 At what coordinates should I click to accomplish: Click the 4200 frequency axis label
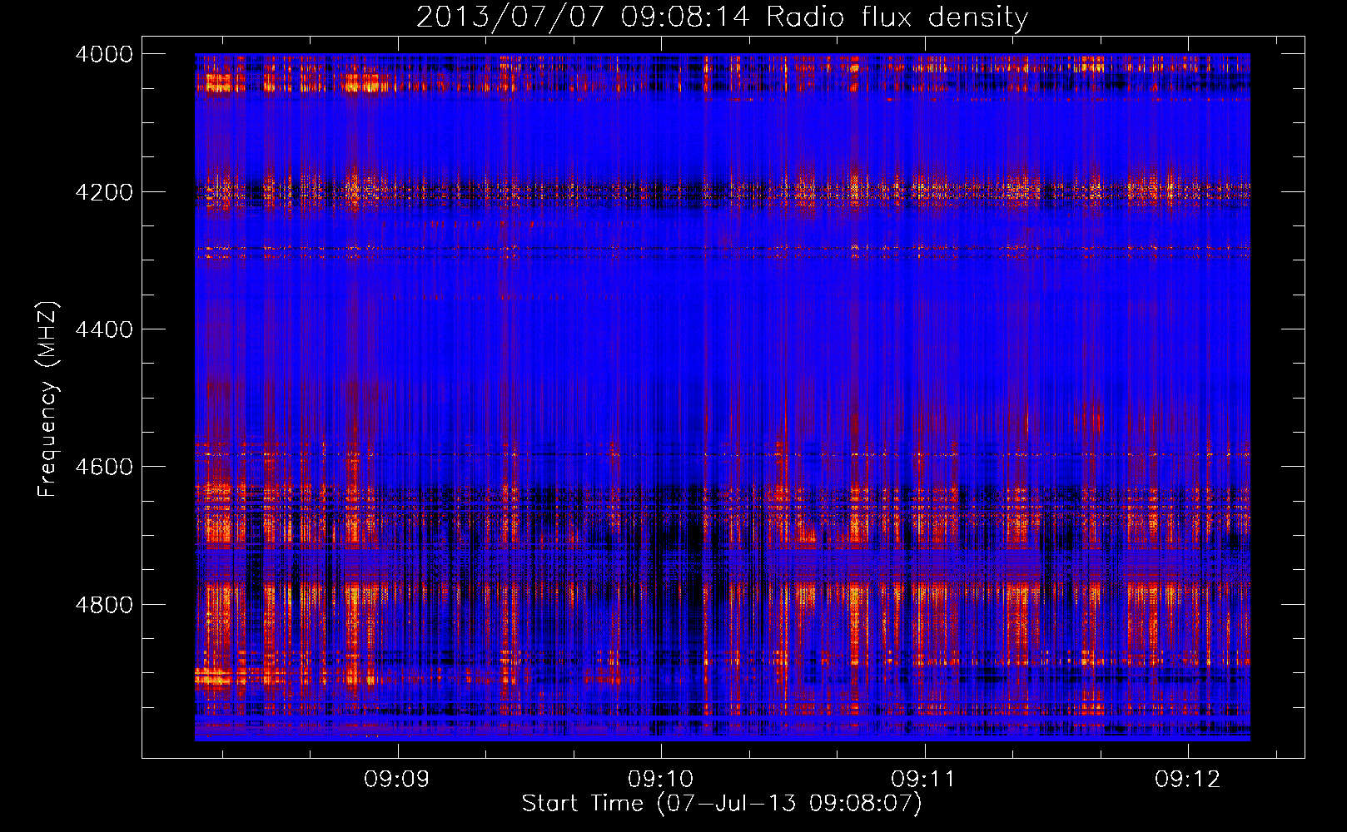click(104, 192)
